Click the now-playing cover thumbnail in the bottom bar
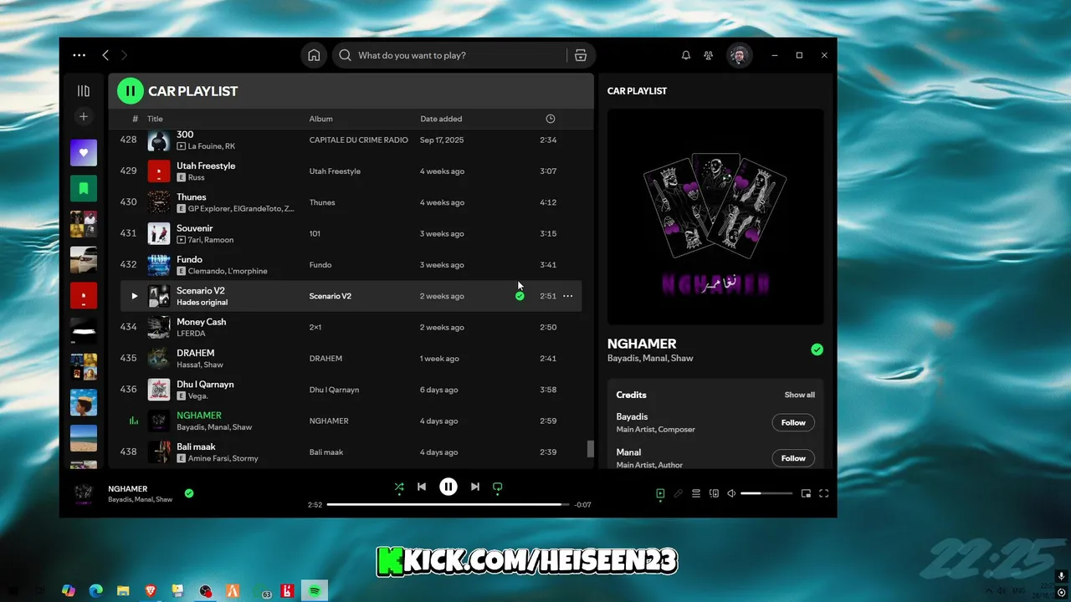 point(84,493)
